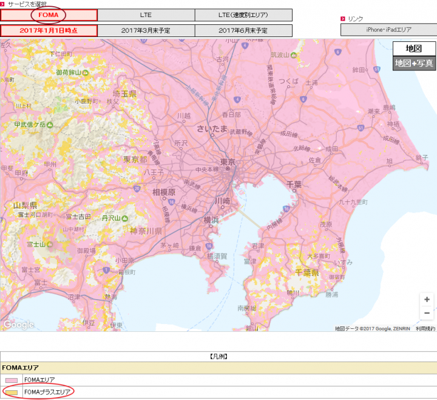Click the さいたま label on the map
This screenshot has width=437, height=400.
tap(212, 129)
